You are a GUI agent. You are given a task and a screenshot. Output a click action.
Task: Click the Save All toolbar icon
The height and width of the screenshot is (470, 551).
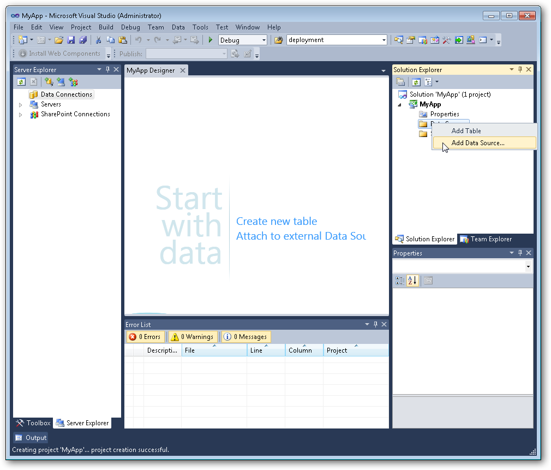(x=82, y=40)
